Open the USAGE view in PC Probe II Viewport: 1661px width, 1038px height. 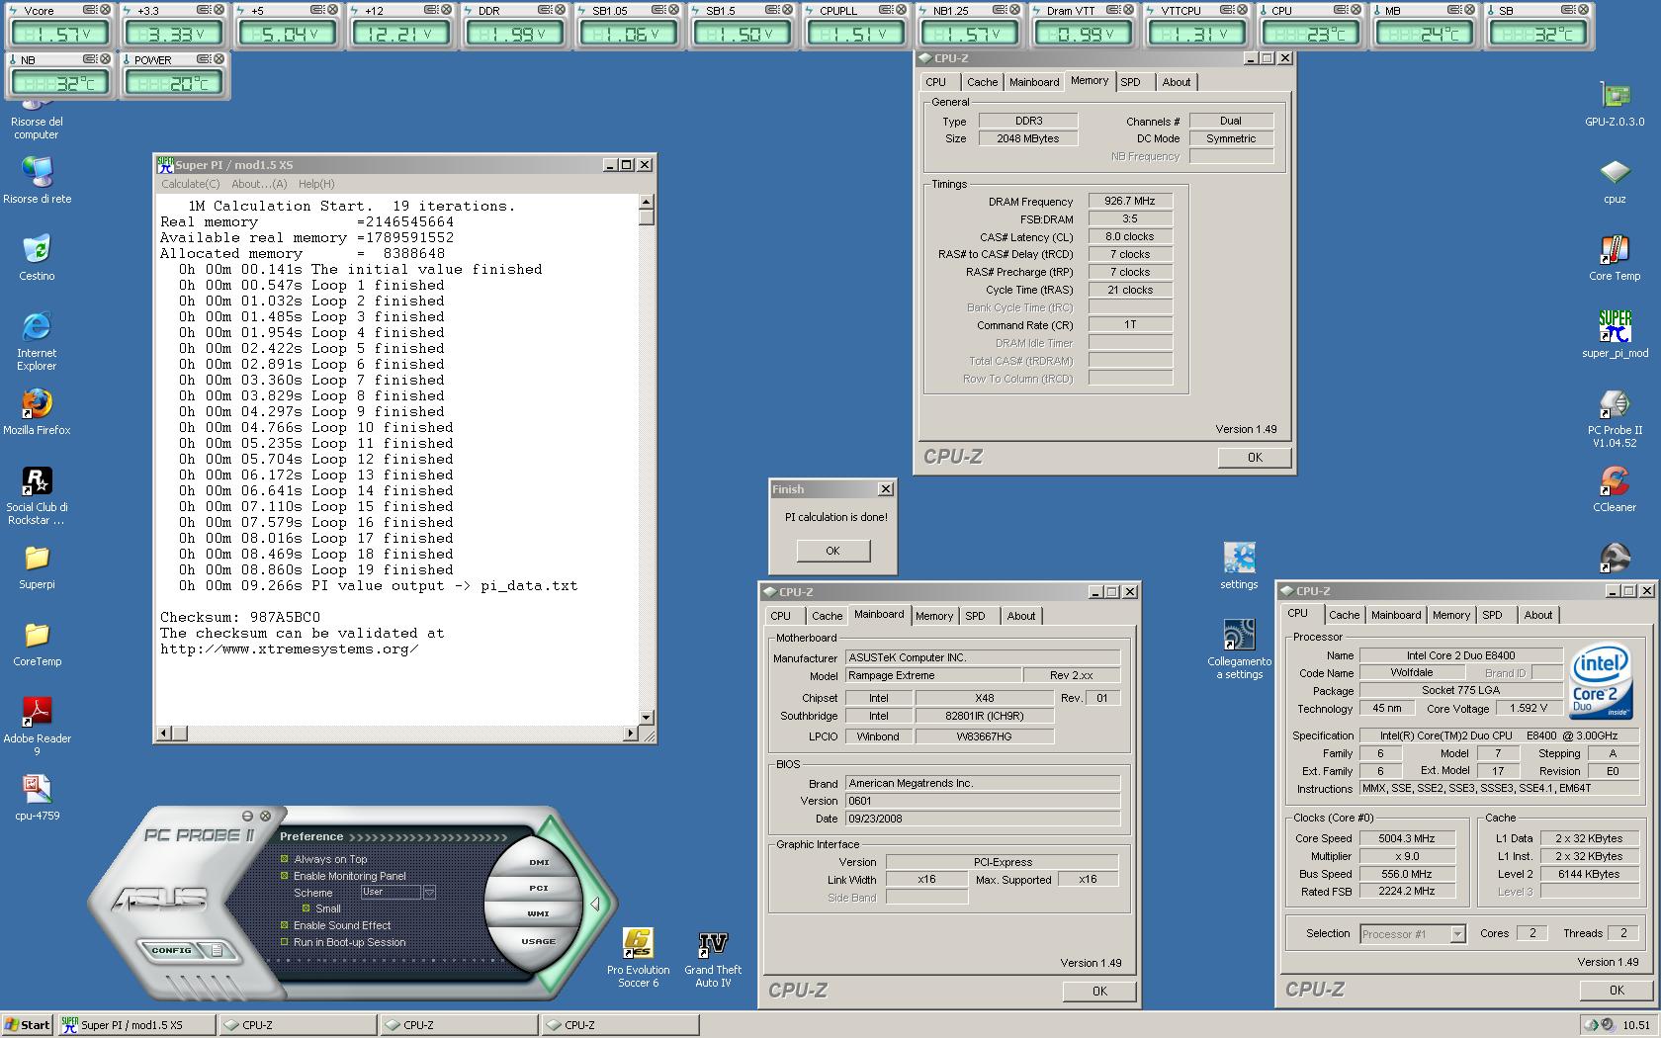click(x=539, y=941)
